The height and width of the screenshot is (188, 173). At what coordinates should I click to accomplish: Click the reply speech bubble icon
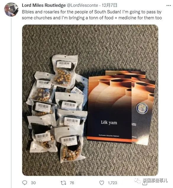[x=25, y=183]
